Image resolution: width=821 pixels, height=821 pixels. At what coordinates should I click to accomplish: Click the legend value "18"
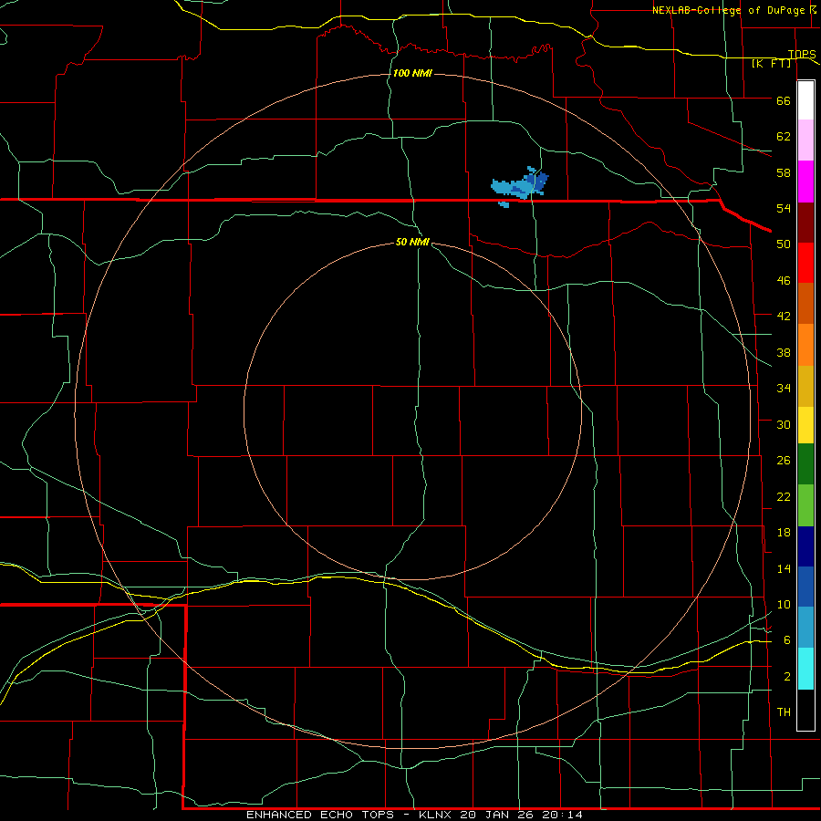point(784,533)
